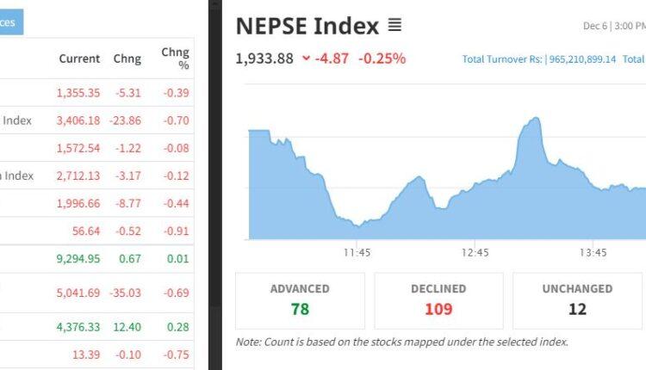Open the menu icon beside NEPSE Index
The image size is (646, 370).
click(x=394, y=26)
